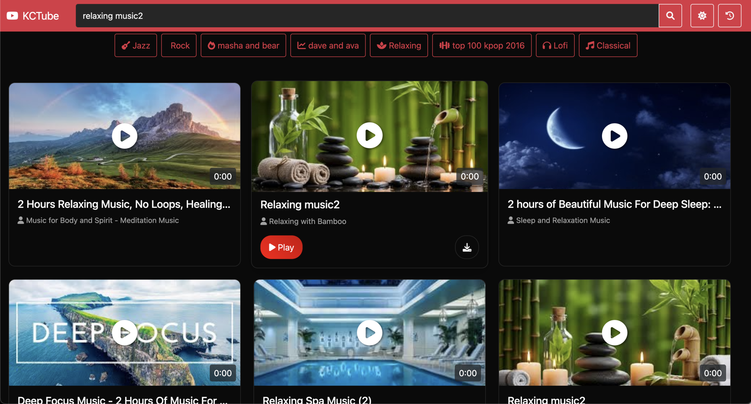Open title 2 Hours Relaxing Music, No Loops
Screen dimensions: 751x404
(x=124, y=204)
